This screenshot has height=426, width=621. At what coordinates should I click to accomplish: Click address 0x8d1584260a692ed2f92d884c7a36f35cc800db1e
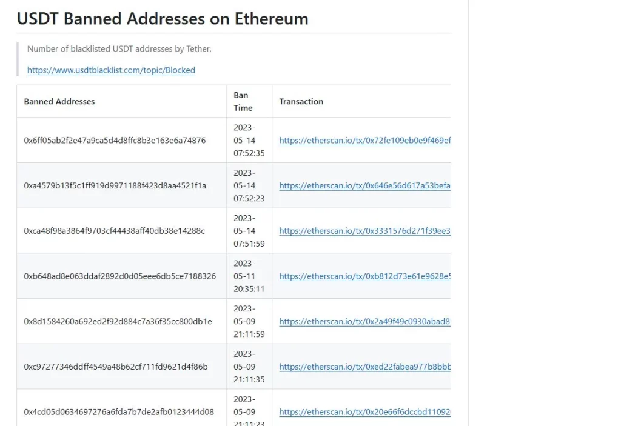pyautogui.click(x=118, y=321)
